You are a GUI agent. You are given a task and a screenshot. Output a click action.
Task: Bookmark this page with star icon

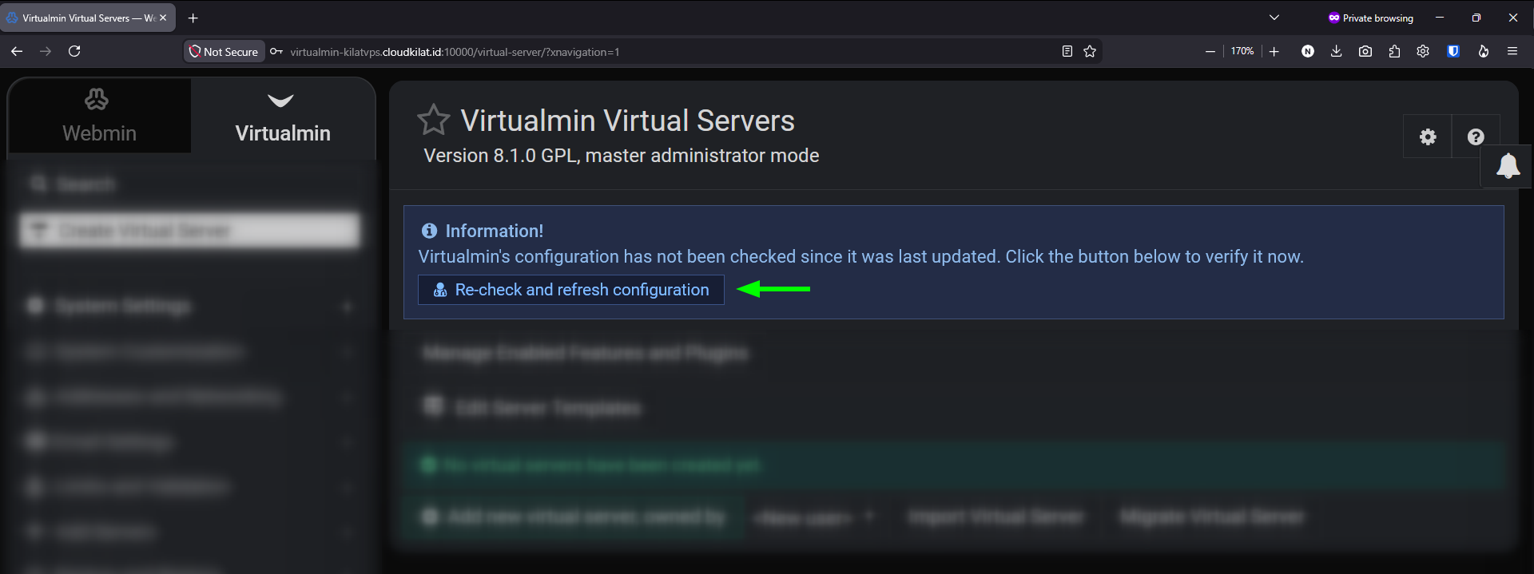pos(1090,51)
